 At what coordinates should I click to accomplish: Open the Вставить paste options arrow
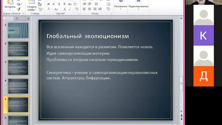point(10,10)
